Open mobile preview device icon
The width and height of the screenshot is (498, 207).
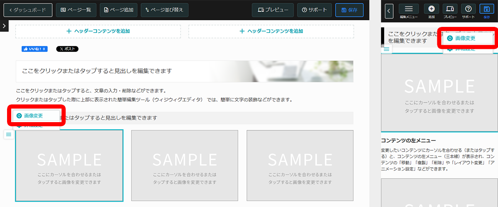coord(450,10)
